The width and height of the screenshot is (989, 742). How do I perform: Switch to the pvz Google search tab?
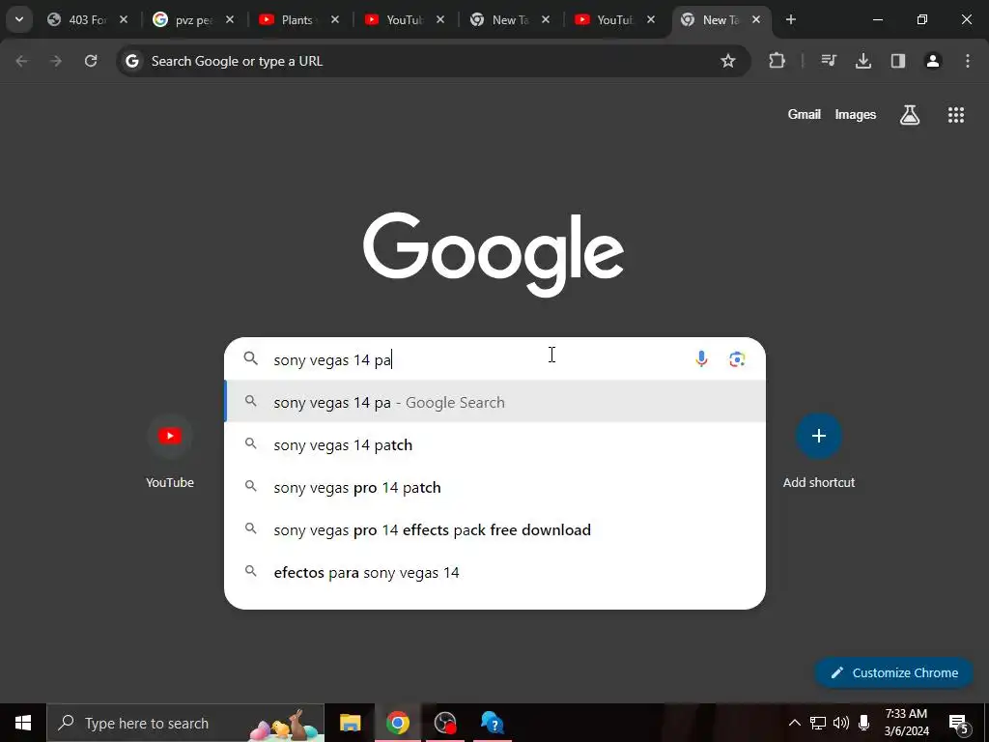click(193, 20)
